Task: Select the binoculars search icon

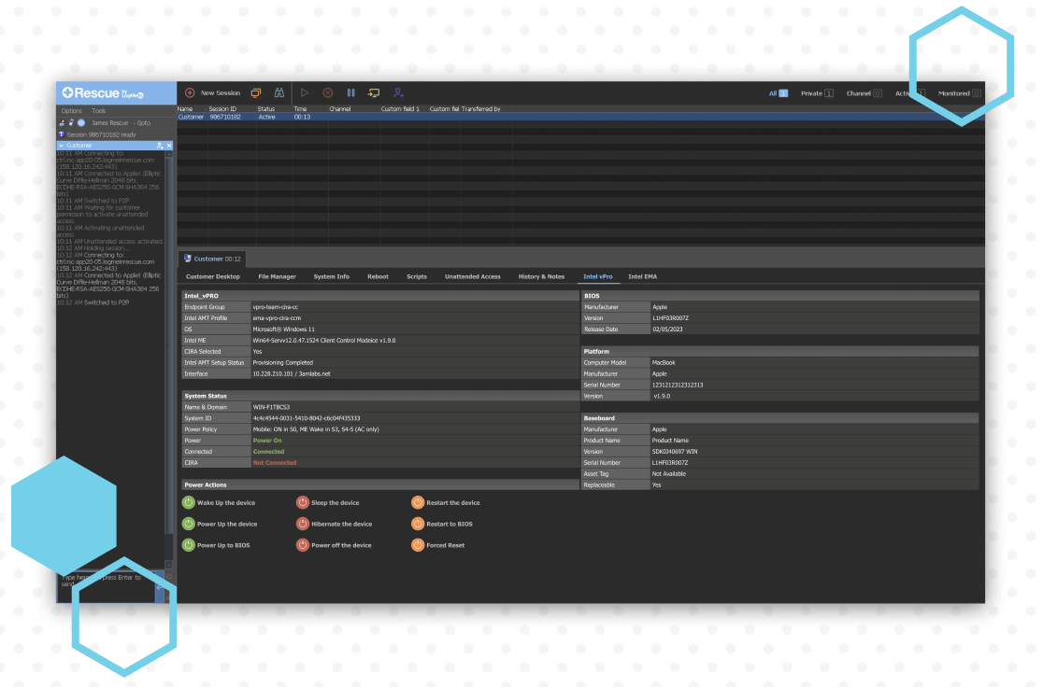Action: pyautogui.click(x=279, y=92)
